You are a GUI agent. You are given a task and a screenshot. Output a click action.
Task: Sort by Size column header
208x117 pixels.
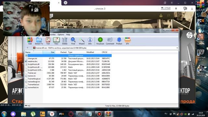pyautogui.click(x=49, y=52)
